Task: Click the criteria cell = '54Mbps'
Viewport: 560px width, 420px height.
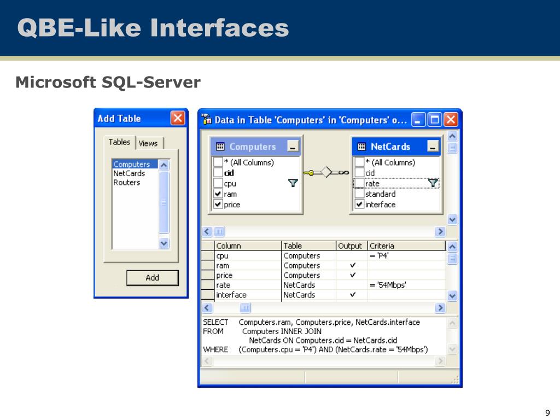Action: pos(407,285)
